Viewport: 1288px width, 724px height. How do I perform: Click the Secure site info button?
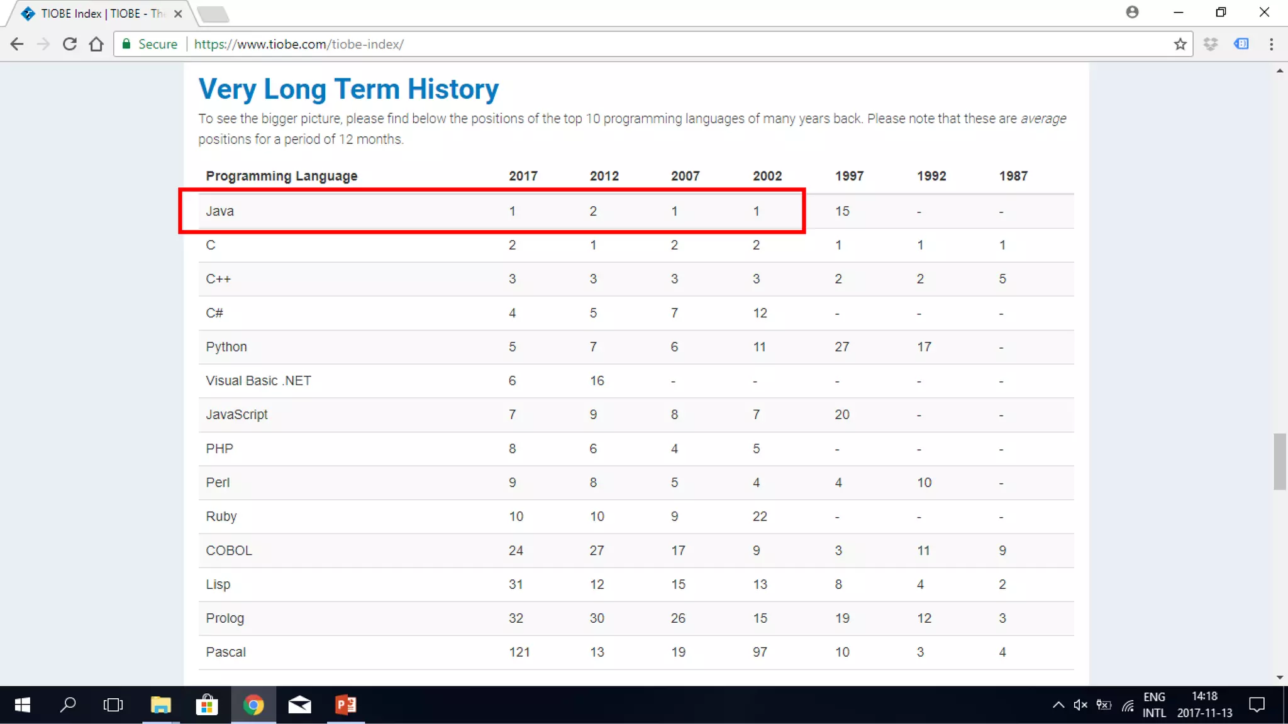click(x=151, y=44)
